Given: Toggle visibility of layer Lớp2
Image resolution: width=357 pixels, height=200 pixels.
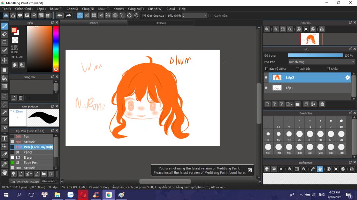Looking at the screenshot, I should click(266, 77).
